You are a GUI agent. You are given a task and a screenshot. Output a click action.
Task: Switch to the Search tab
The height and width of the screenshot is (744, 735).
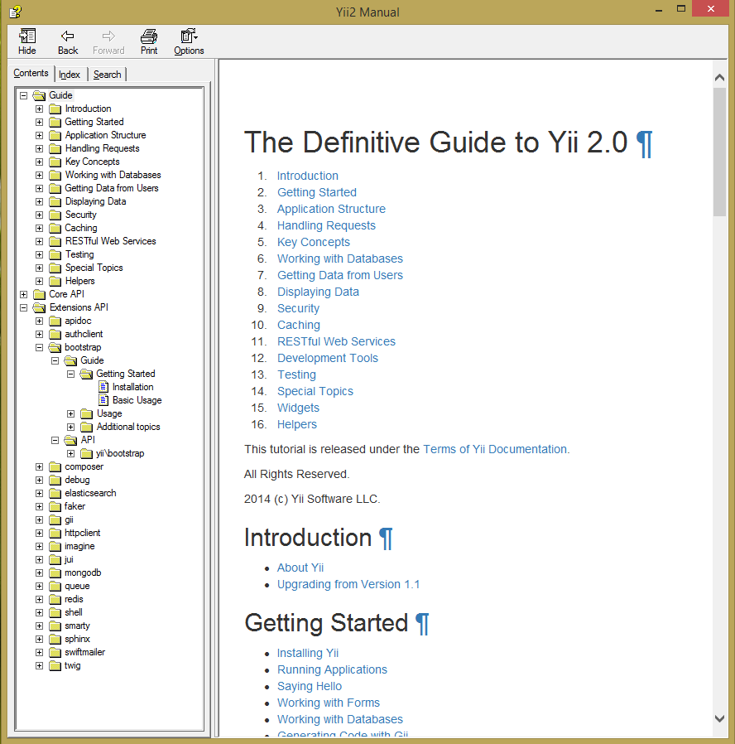pyautogui.click(x=107, y=75)
